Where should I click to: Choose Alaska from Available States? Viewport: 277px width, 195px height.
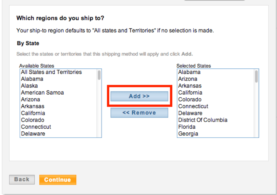(29, 86)
